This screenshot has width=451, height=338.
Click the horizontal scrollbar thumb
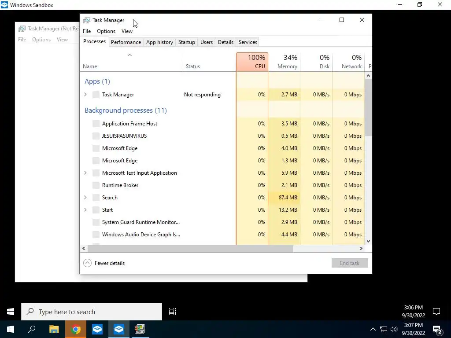click(190, 248)
